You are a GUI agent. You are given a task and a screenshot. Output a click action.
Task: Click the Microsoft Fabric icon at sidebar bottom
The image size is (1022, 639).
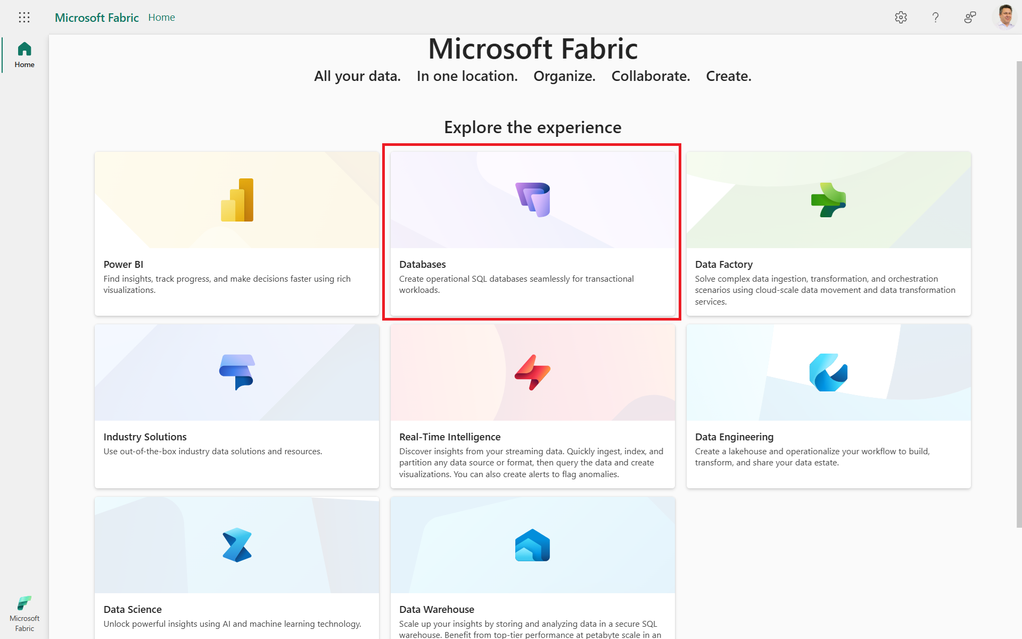tap(24, 603)
